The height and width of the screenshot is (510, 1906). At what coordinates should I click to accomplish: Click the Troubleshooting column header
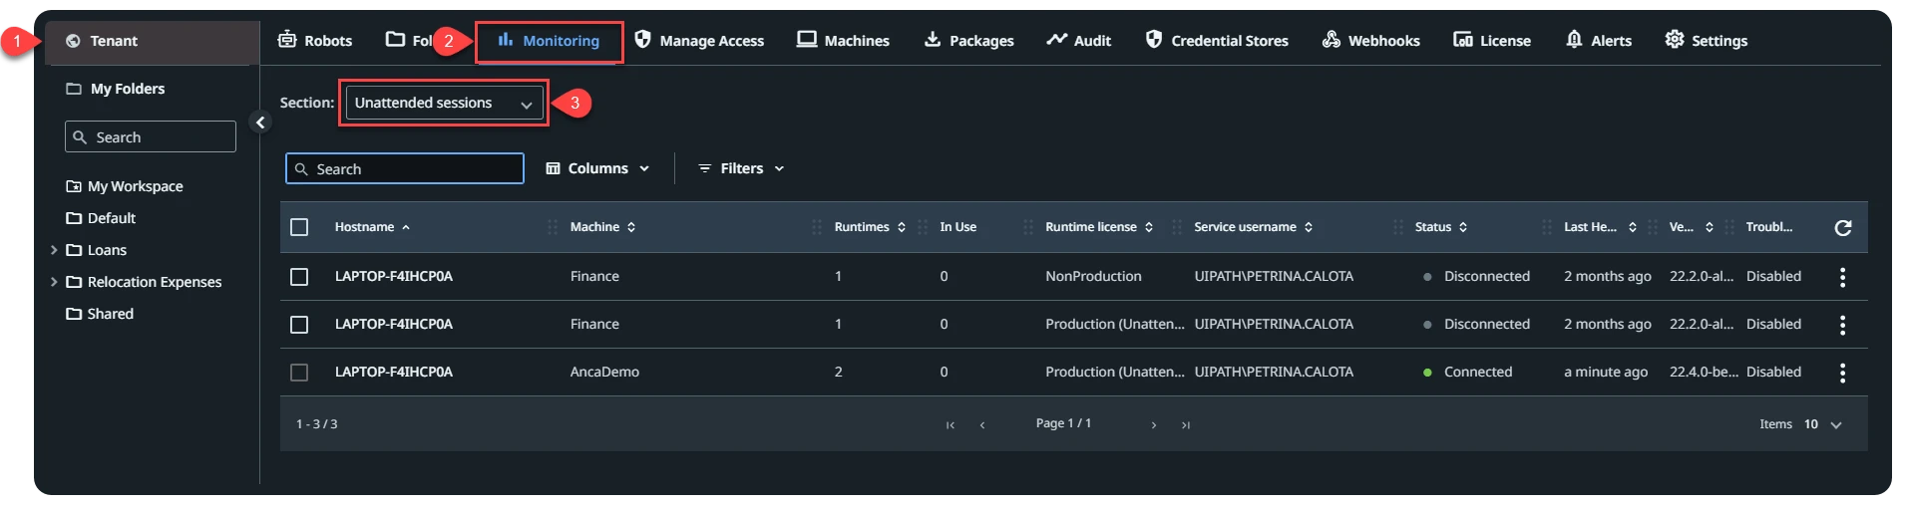1768,227
